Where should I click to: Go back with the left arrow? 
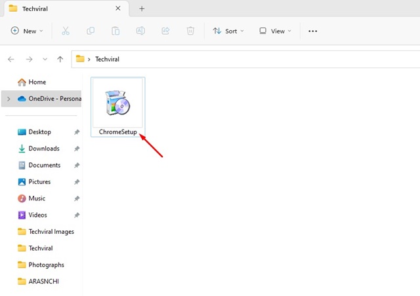point(11,59)
